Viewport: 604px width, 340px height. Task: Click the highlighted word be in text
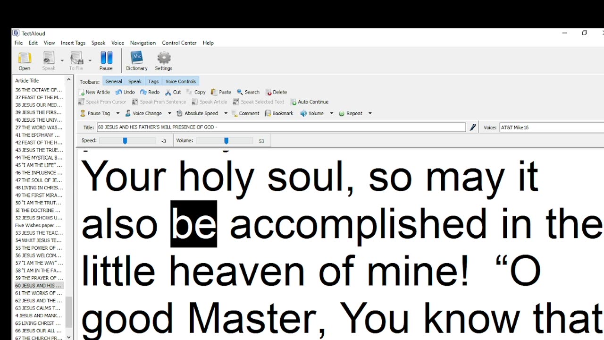[x=193, y=224]
